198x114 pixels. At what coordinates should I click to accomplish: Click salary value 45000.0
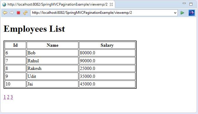[107, 84]
